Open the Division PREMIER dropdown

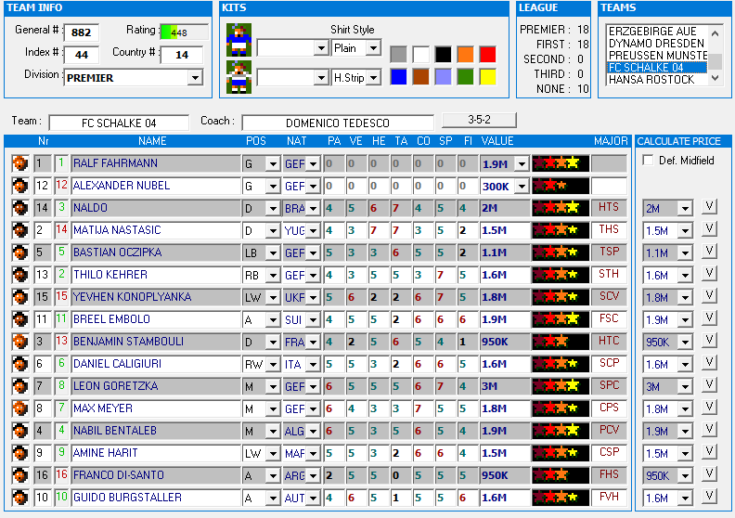click(x=194, y=78)
